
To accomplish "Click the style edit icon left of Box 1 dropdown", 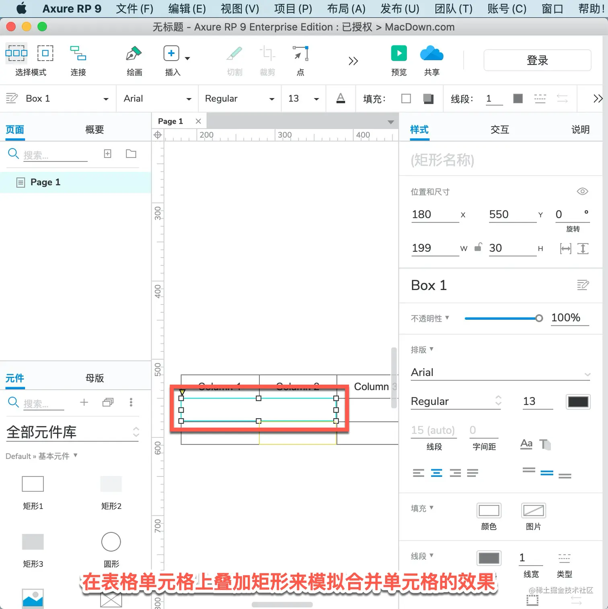I will [12, 98].
